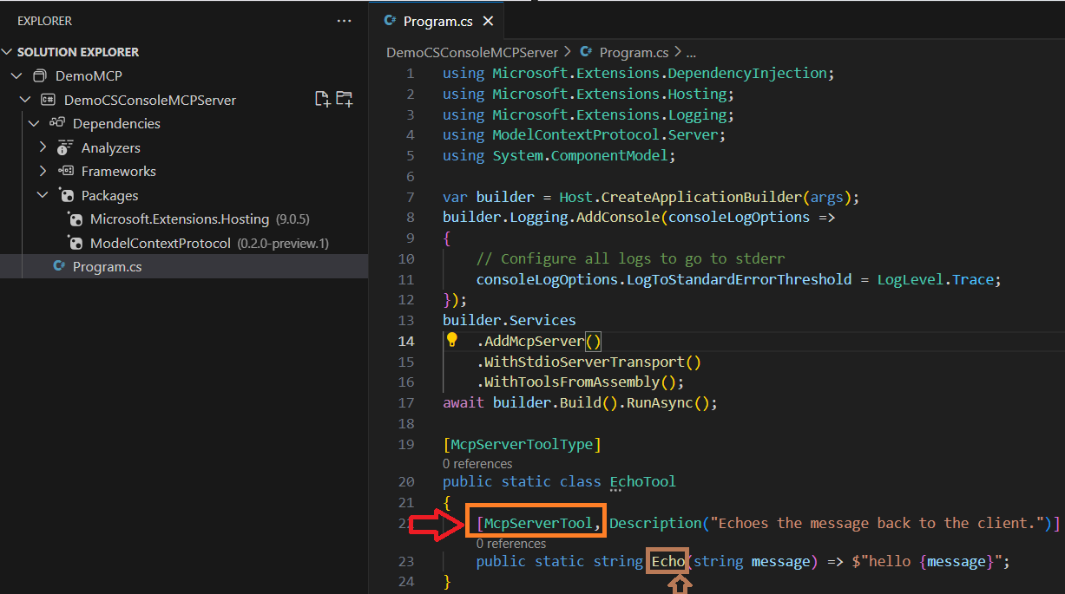The width and height of the screenshot is (1065, 594).
Task: Click the 0 references link above Echo method
Action: point(510,544)
